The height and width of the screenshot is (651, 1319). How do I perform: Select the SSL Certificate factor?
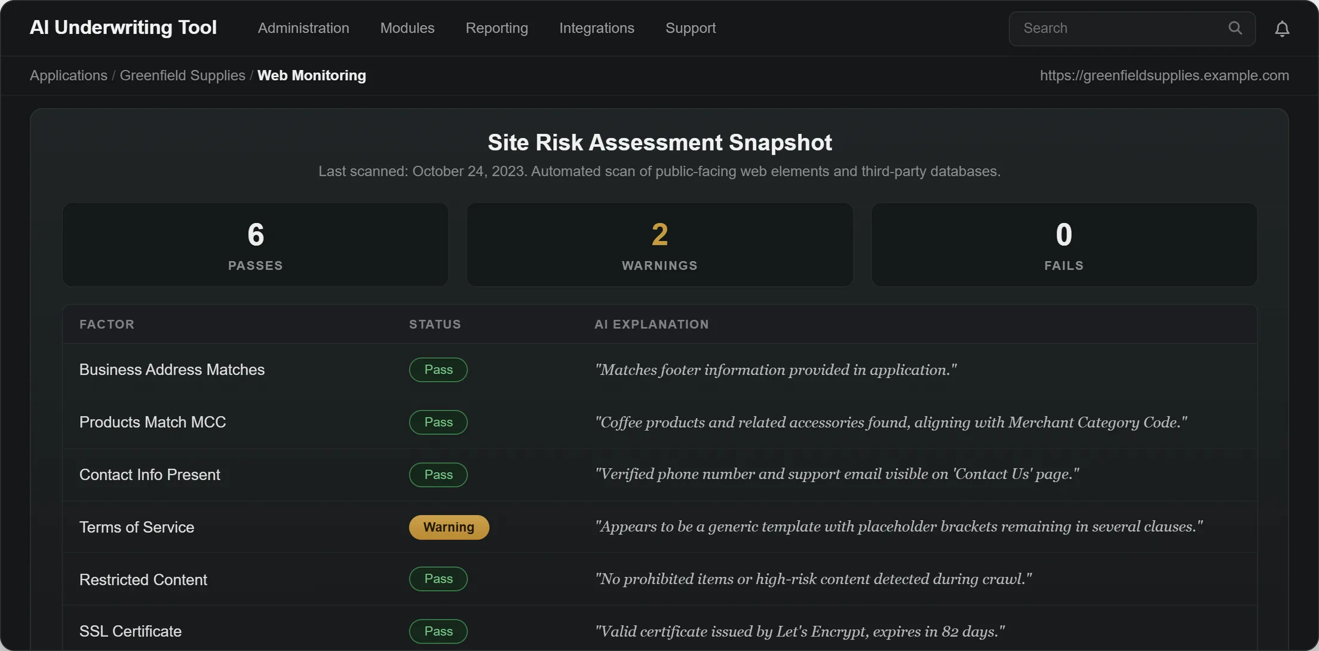coord(130,631)
